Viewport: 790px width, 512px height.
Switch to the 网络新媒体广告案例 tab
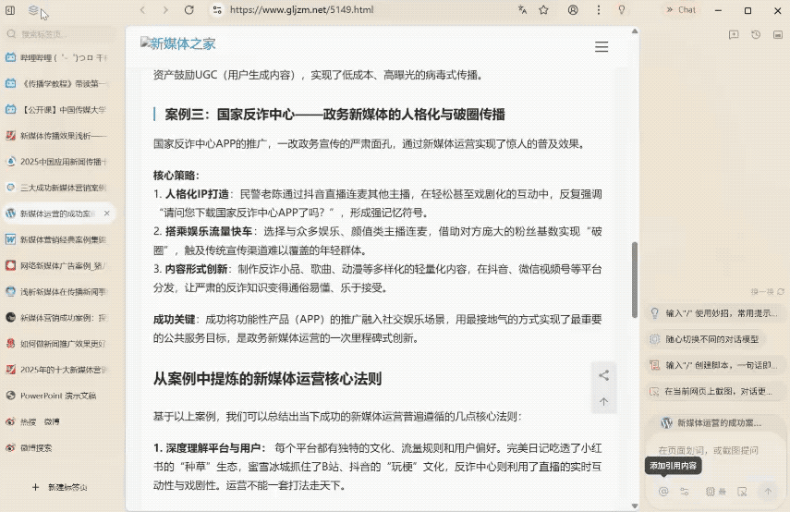pos(58,265)
